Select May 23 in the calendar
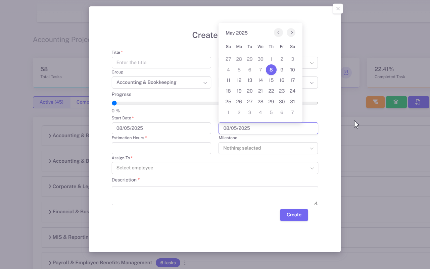The width and height of the screenshot is (430, 269). (282, 91)
